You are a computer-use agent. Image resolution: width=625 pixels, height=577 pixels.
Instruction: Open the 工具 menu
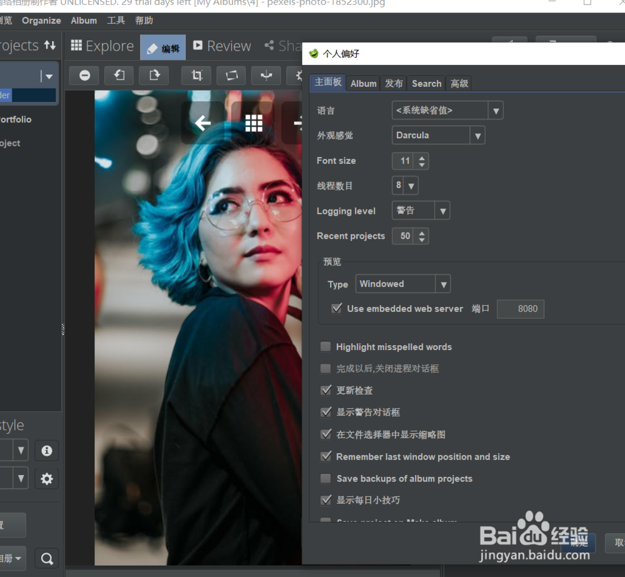pos(116,21)
